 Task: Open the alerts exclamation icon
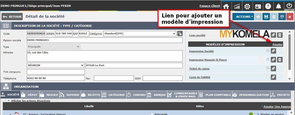pyautogui.click(x=268, y=6)
